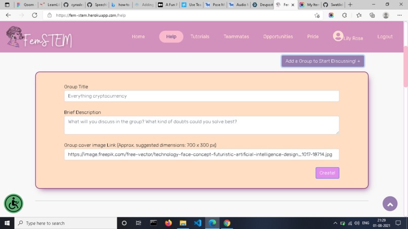Open the accessibility wheelchair widget
This screenshot has width=408, height=229.
14,204
